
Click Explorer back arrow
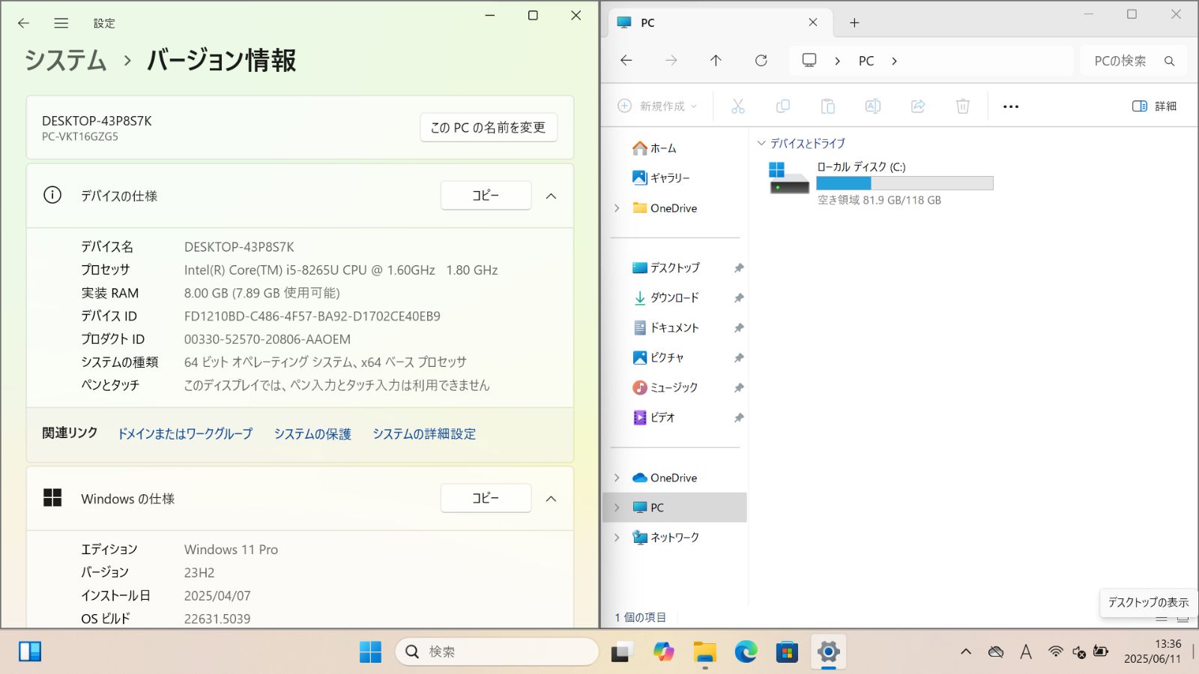626,61
